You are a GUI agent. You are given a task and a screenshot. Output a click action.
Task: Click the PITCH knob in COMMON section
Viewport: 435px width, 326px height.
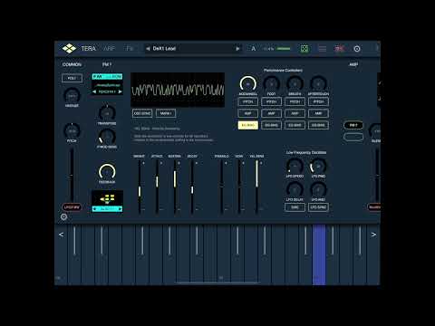pos(72,131)
